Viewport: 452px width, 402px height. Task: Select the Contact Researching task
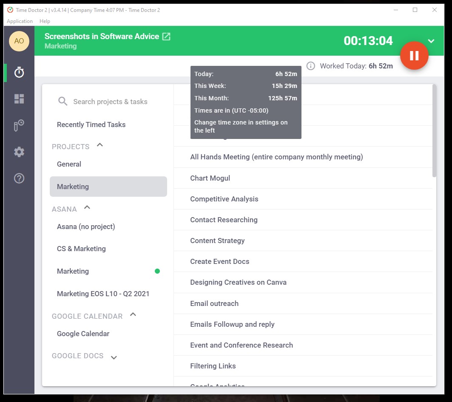pos(303,220)
